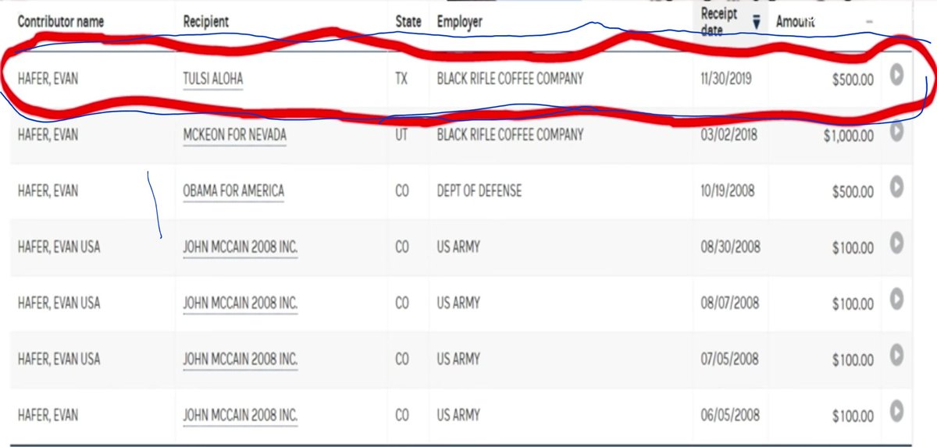Open the OBAMA FOR AMERICA recipient link
Screen dimensions: 937x447
coord(233,191)
